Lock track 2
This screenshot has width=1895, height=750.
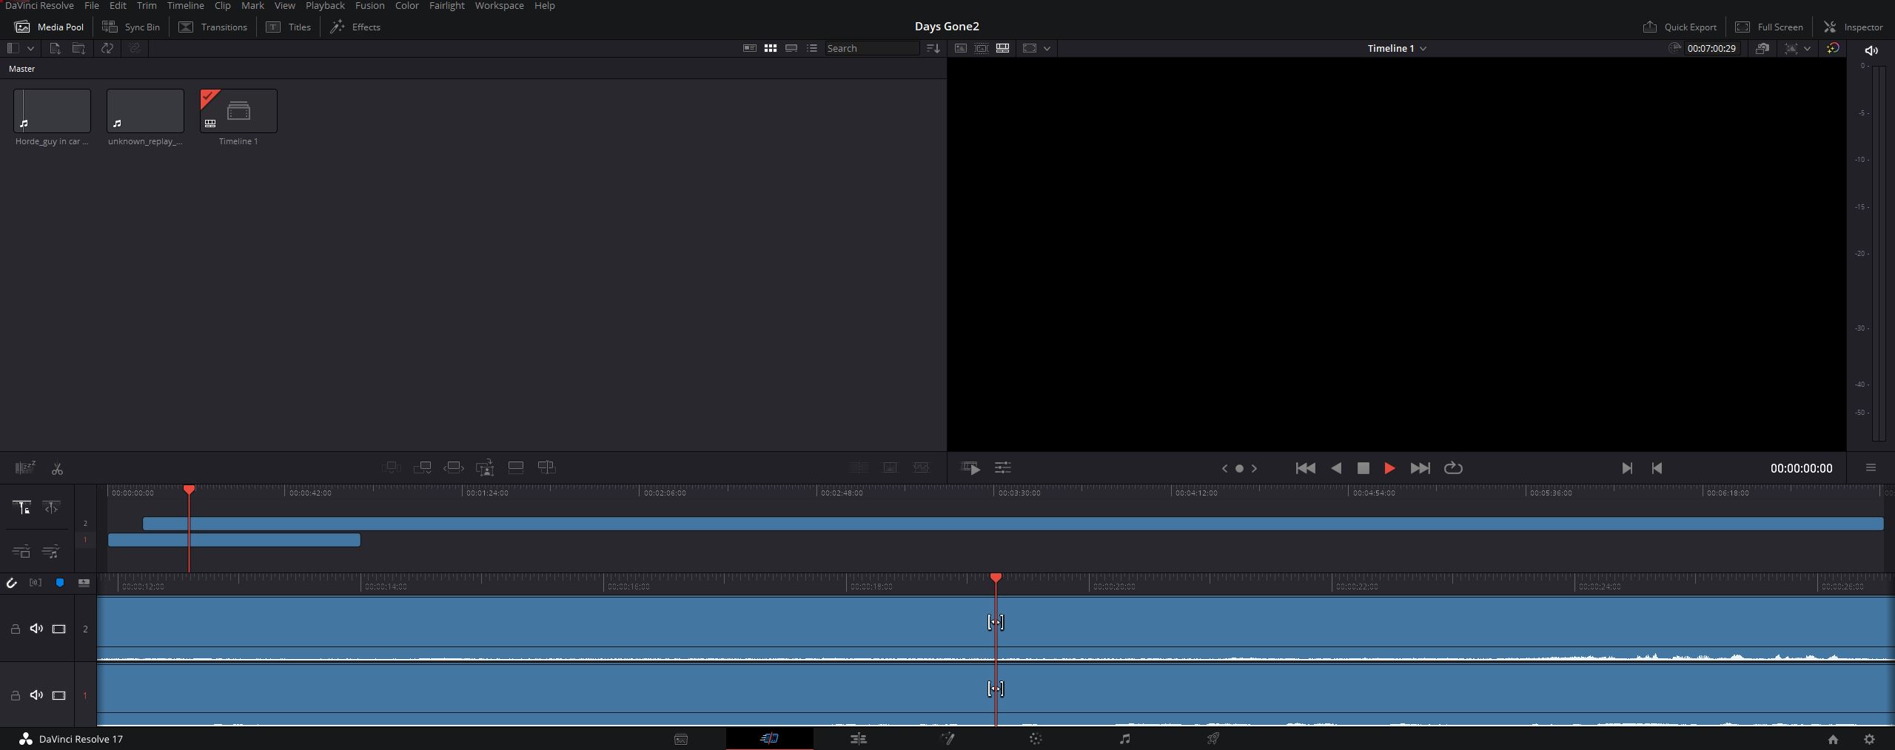click(15, 629)
